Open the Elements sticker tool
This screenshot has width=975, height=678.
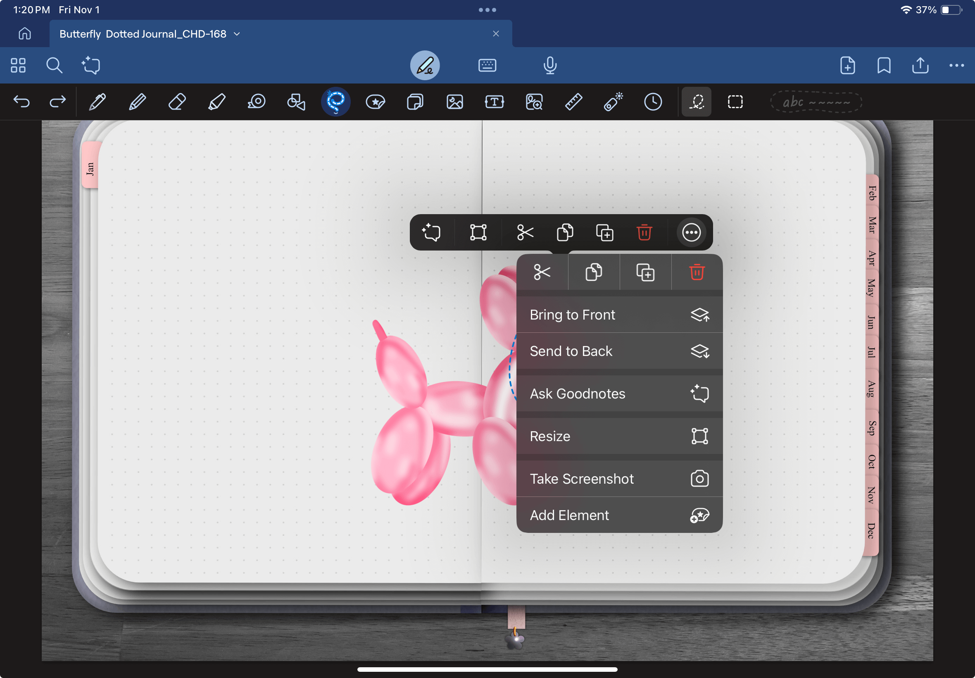(375, 102)
